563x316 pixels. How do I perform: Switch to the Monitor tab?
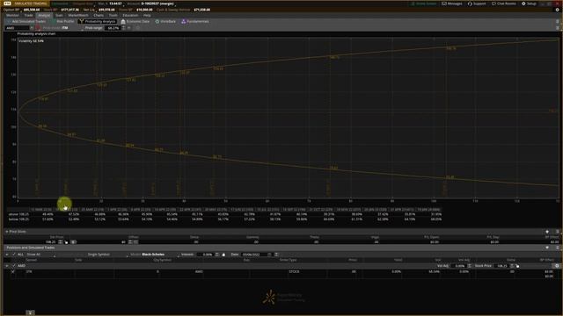click(x=12, y=16)
